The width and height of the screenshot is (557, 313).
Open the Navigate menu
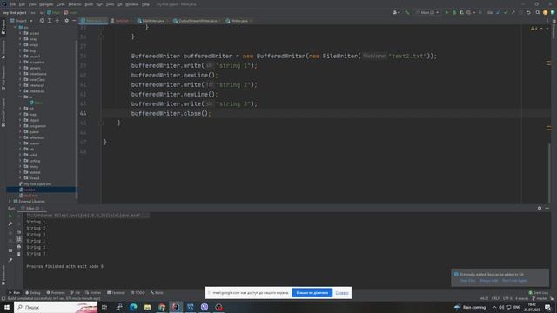(46, 4)
